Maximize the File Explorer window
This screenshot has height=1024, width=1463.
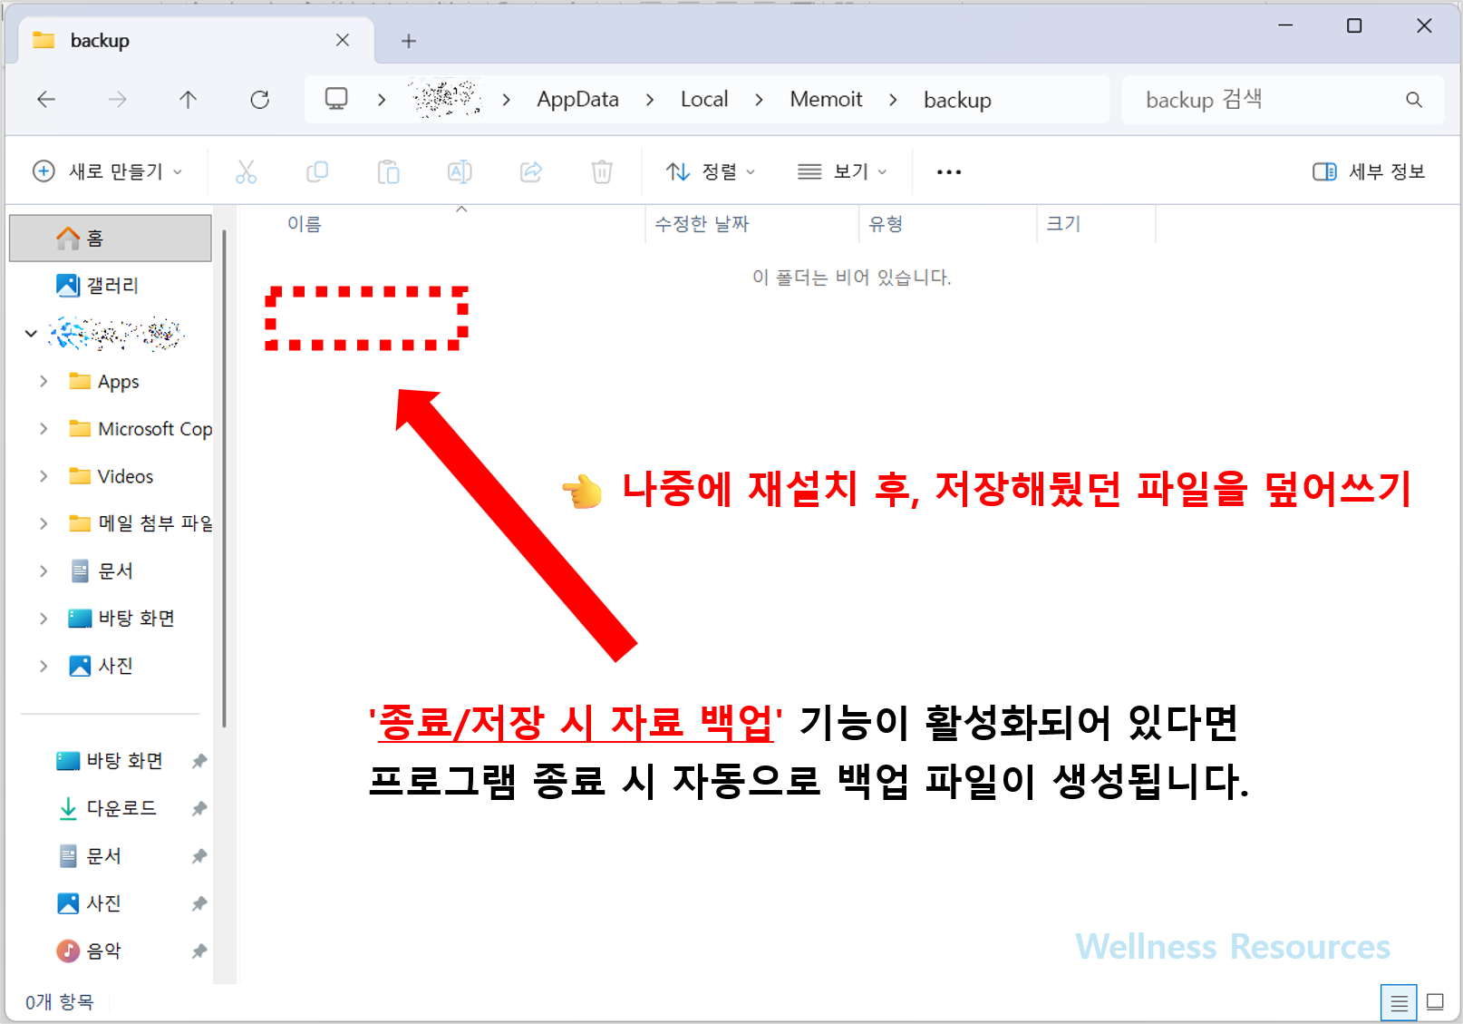1354,25
